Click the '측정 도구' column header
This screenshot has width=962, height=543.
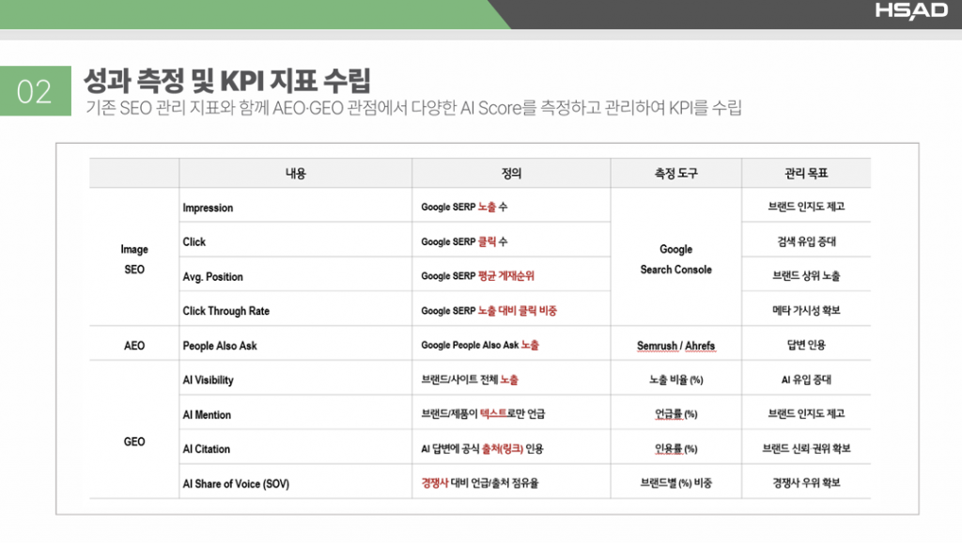point(676,174)
